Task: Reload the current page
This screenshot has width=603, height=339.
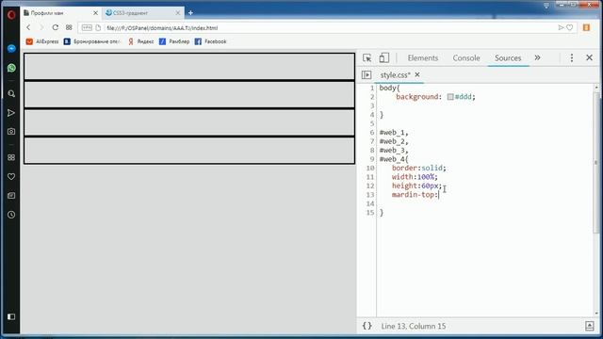Action: point(56,27)
